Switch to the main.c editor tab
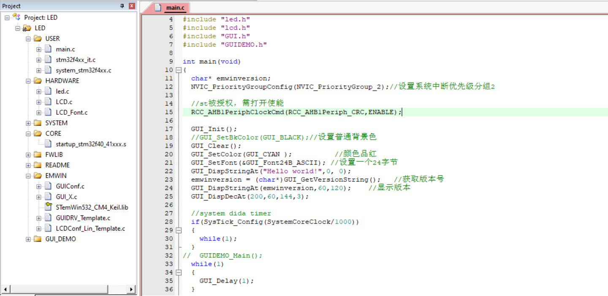The width and height of the screenshot is (608, 296). coord(171,8)
